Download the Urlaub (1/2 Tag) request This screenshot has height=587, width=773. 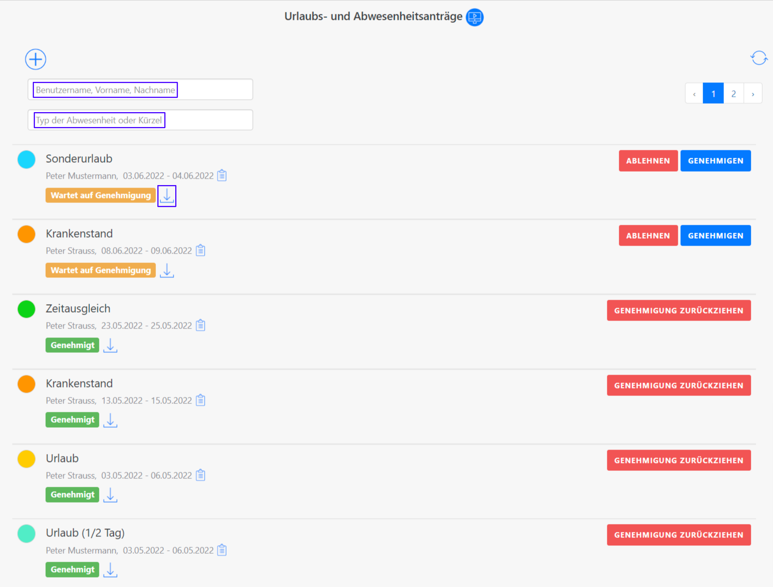coord(110,570)
